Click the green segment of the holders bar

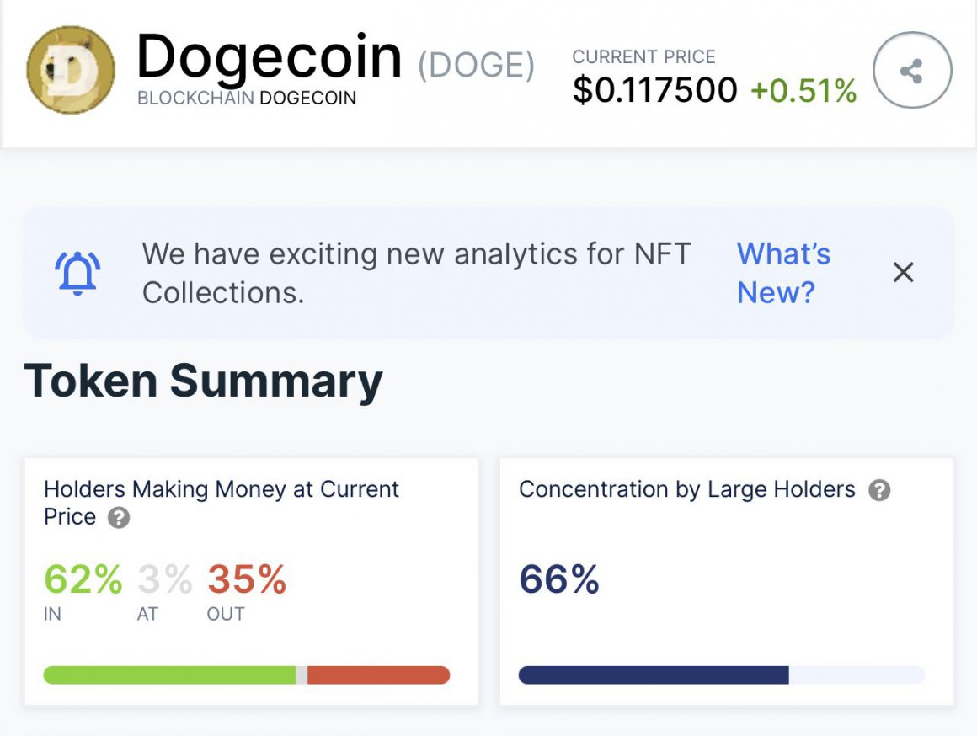168,675
